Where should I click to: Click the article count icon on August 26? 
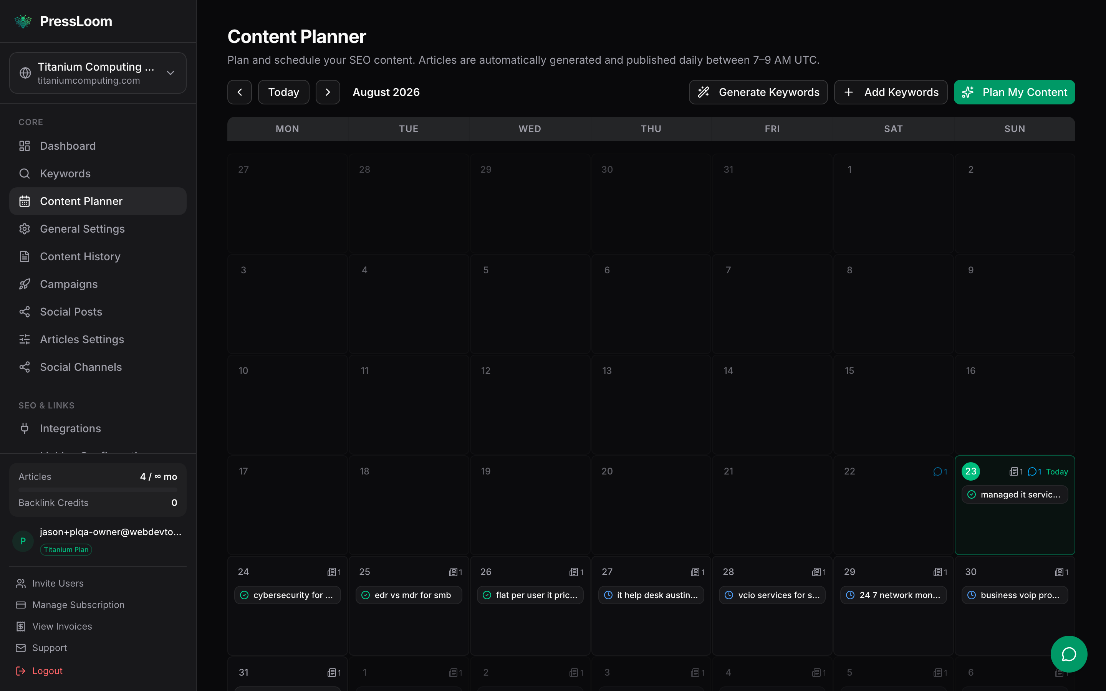click(574, 572)
